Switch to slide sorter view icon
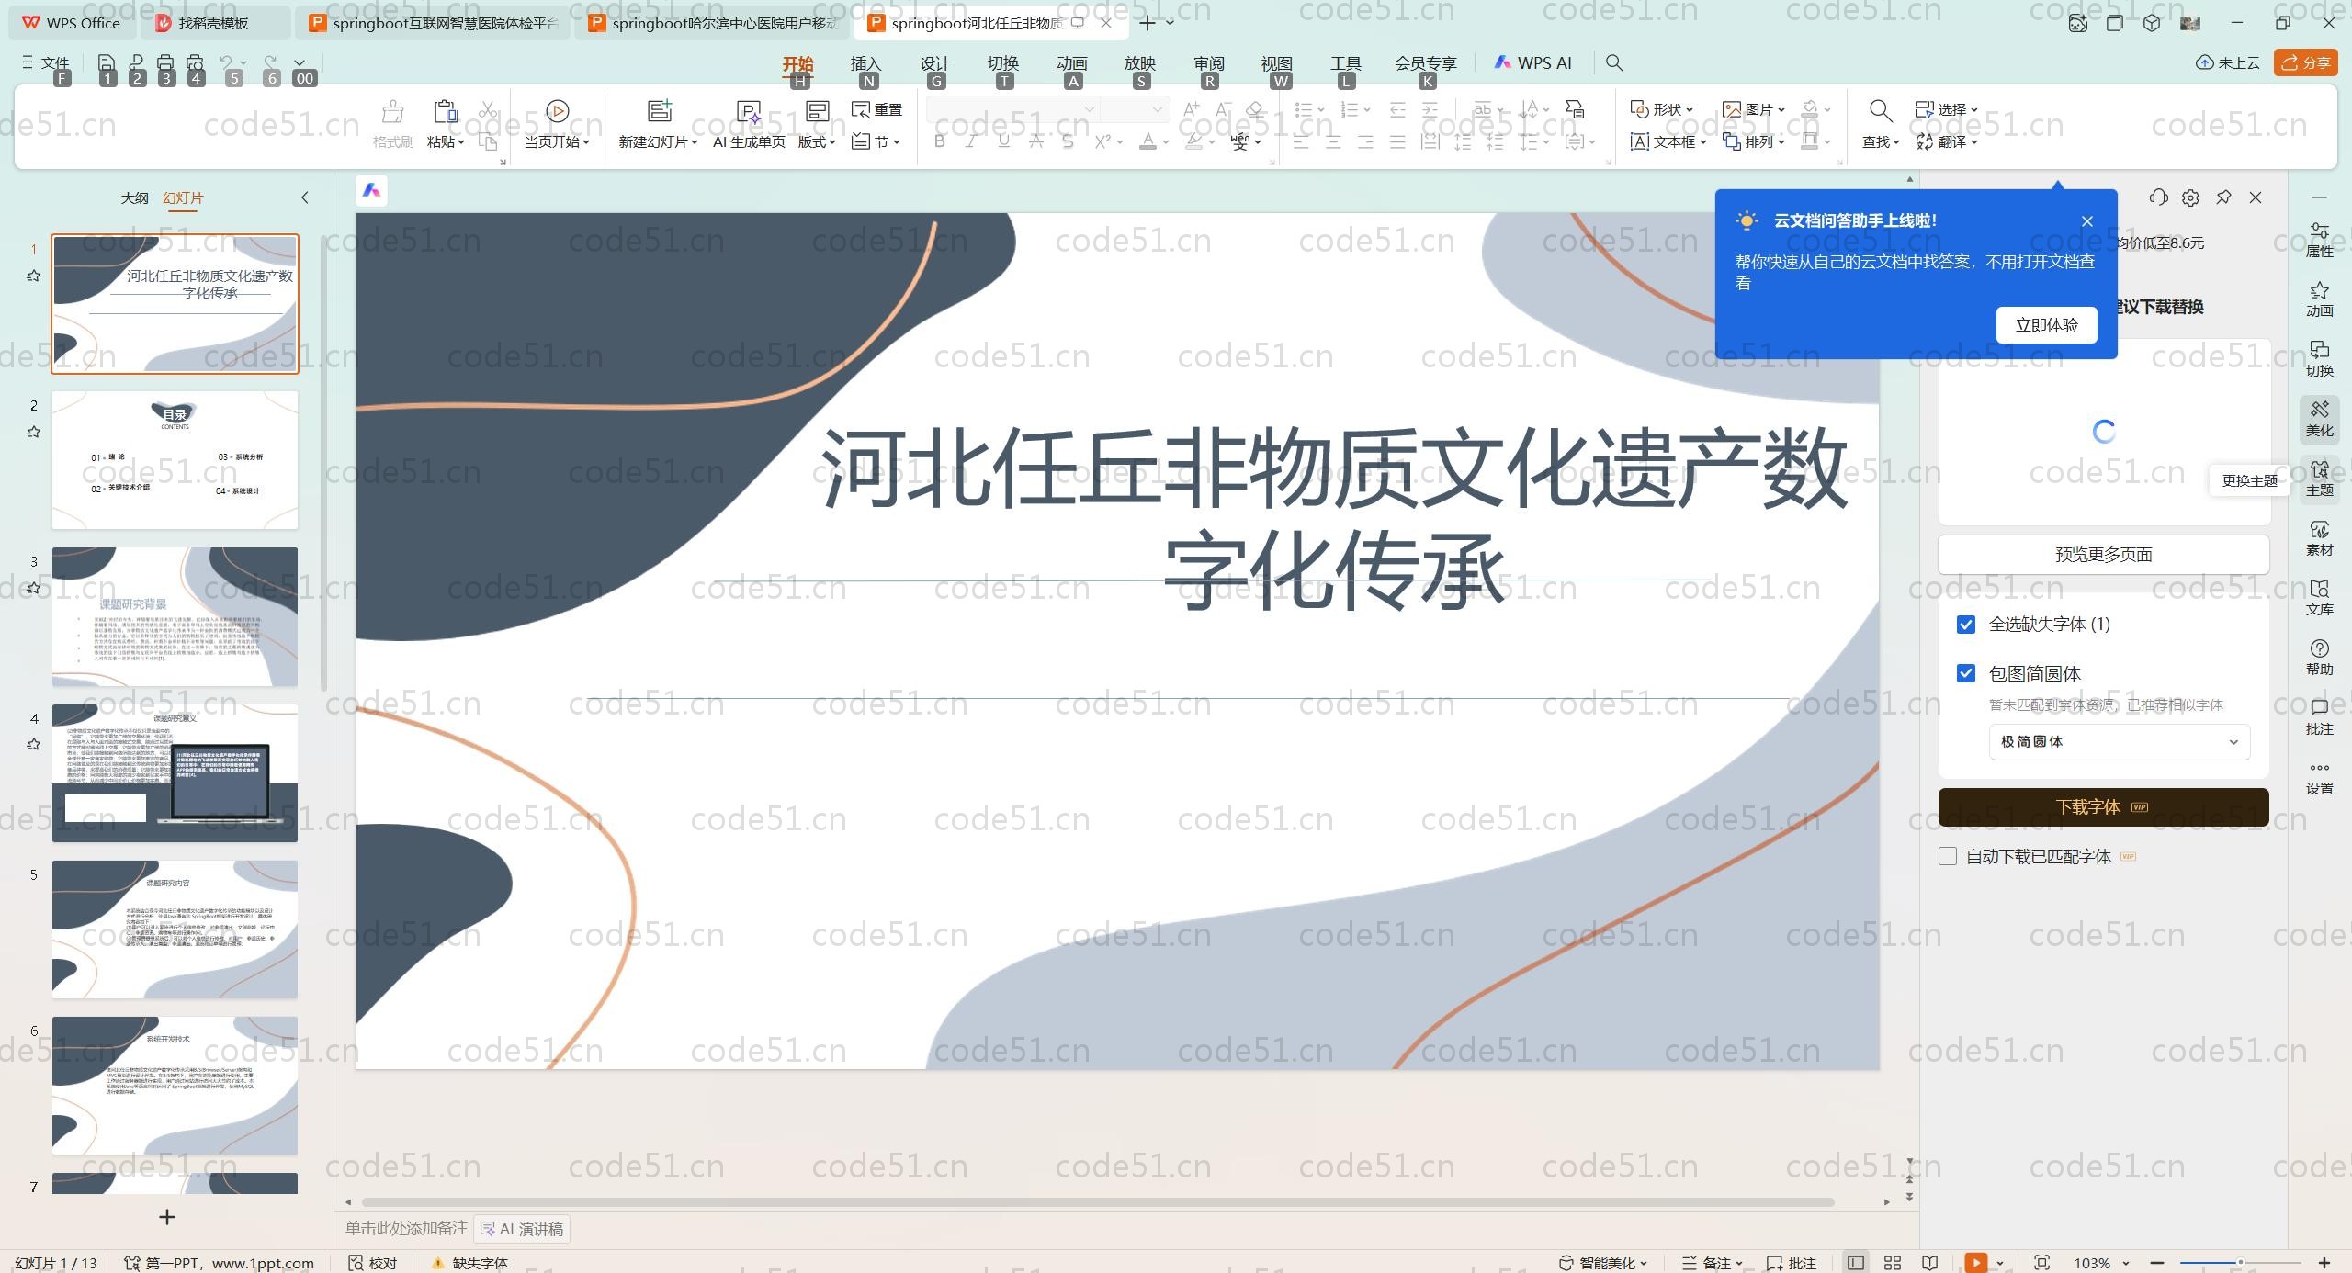This screenshot has height=1273, width=2352. pos(1893,1263)
